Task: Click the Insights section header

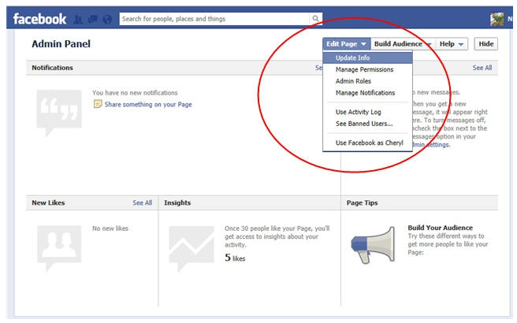Action: 177,202
